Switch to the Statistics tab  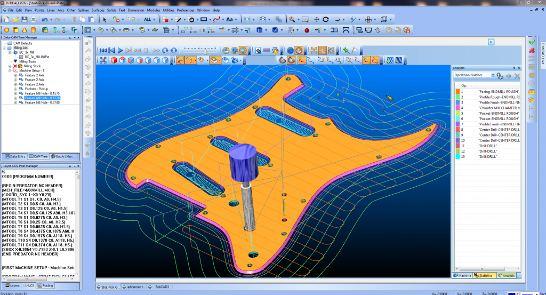tap(485, 275)
